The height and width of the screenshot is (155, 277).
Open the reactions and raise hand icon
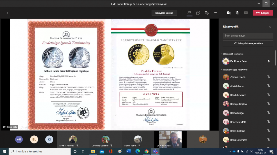pyautogui.click(x=207, y=13)
